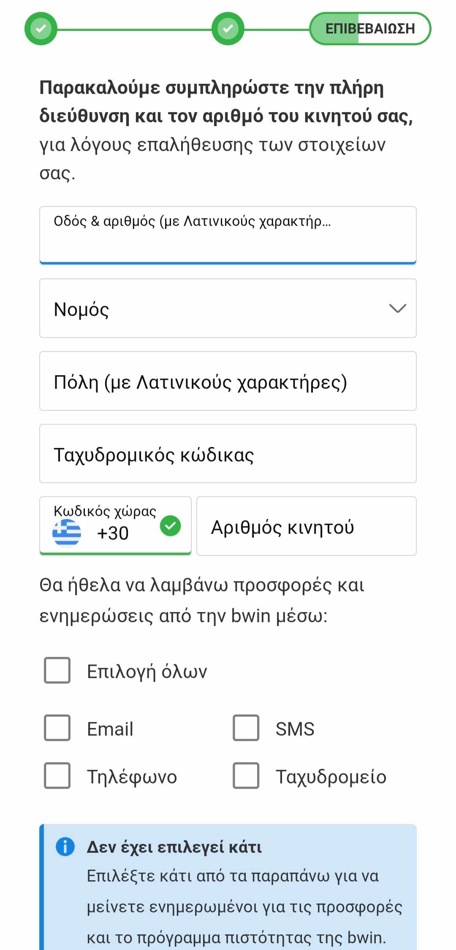Viewport: 456px width, 950px height.
Task: Enable the Email offers checkbox
Action: [57, 728]
